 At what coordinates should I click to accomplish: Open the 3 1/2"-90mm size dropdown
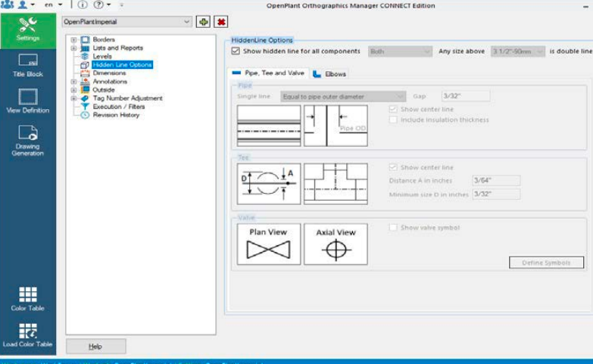518,51
